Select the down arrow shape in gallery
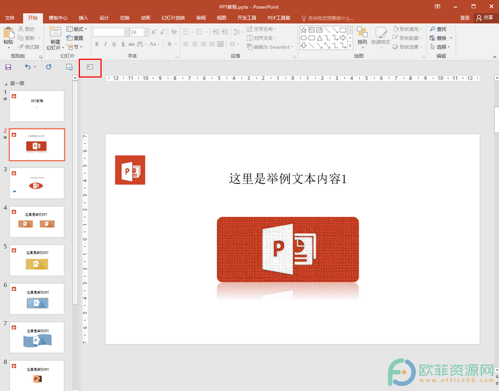499x391 pixels. pos(304,46)
